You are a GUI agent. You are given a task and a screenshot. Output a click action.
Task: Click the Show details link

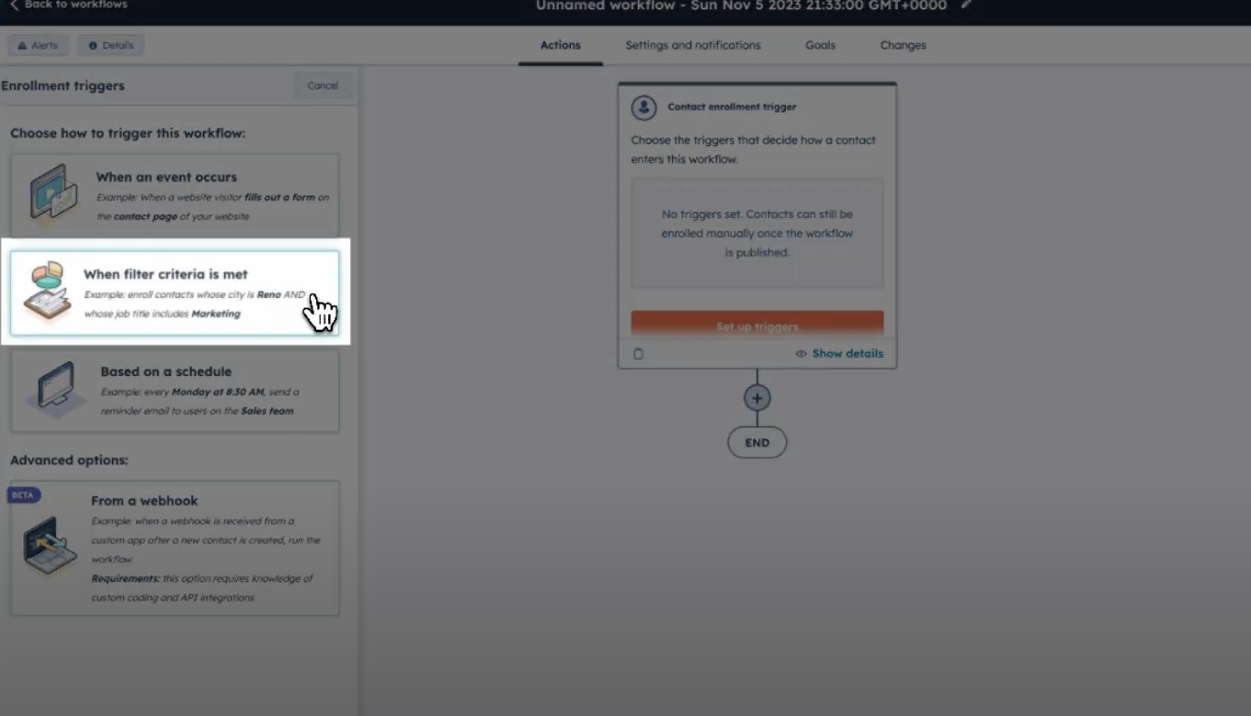(x=847, y=354)
